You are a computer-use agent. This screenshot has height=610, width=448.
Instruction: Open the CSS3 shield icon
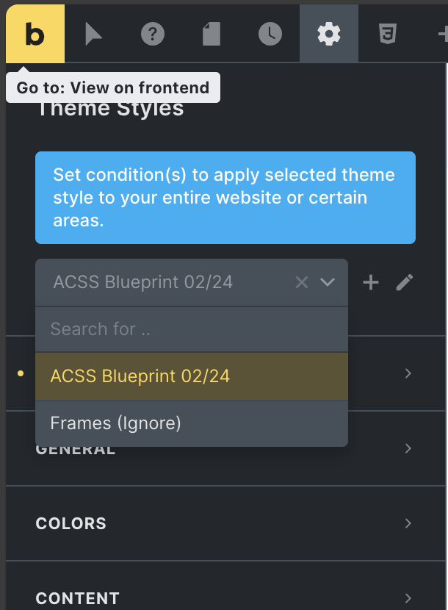[x=388, y=34]
